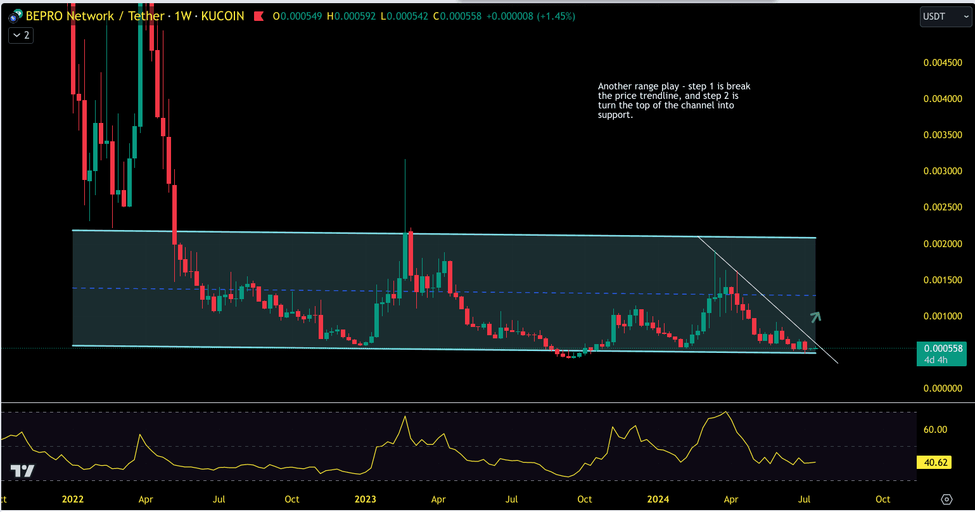Viewport: 975px width, 512px height.
Task: Click the 0.003500 price scale label
Action: tap(943, 135)
